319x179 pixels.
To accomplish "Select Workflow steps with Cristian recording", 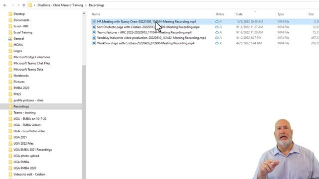I will (x=146, y=43).
